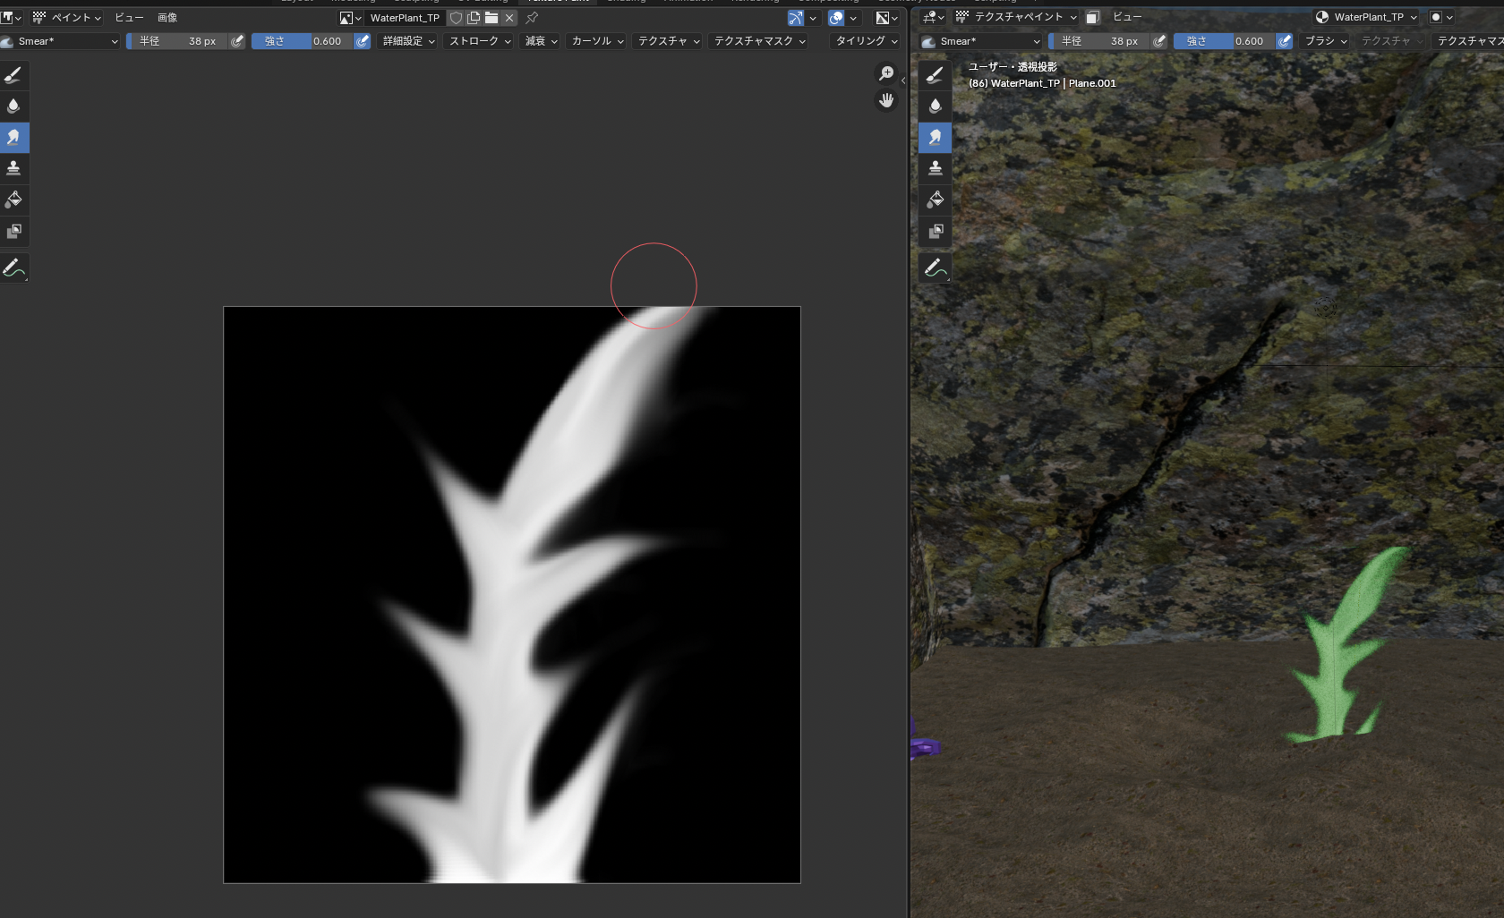
Task: Expand ブラシ dropdown in 3D viewport
Action: click(1325, 41)
